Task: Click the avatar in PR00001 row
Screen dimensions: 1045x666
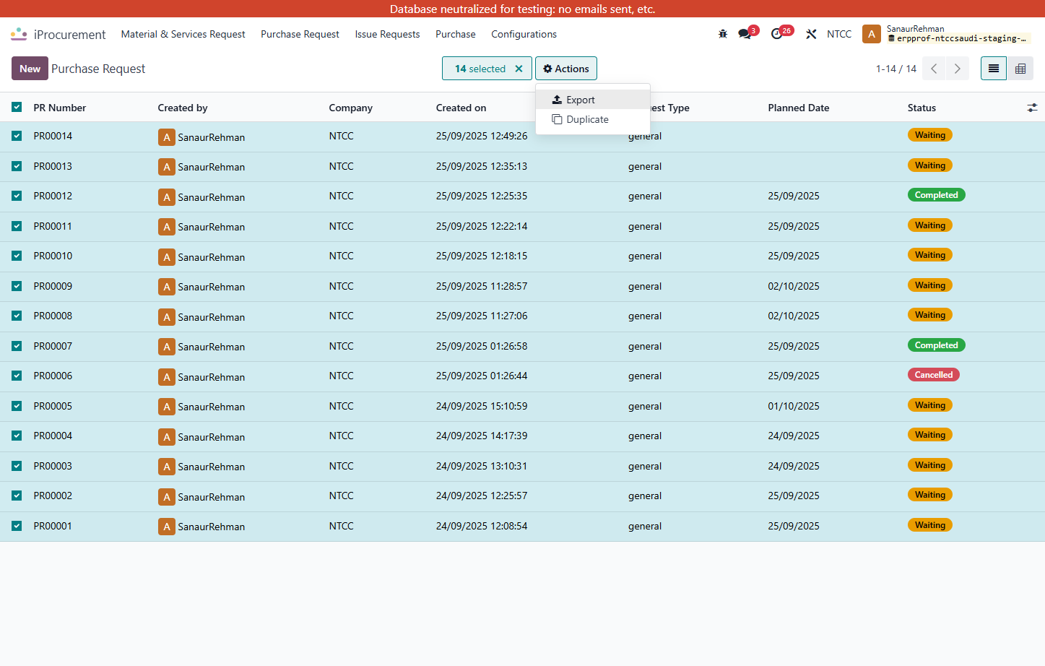Action: 167,527
